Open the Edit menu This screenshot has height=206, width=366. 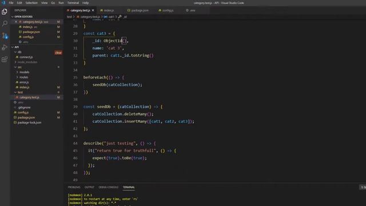[19, 3]
